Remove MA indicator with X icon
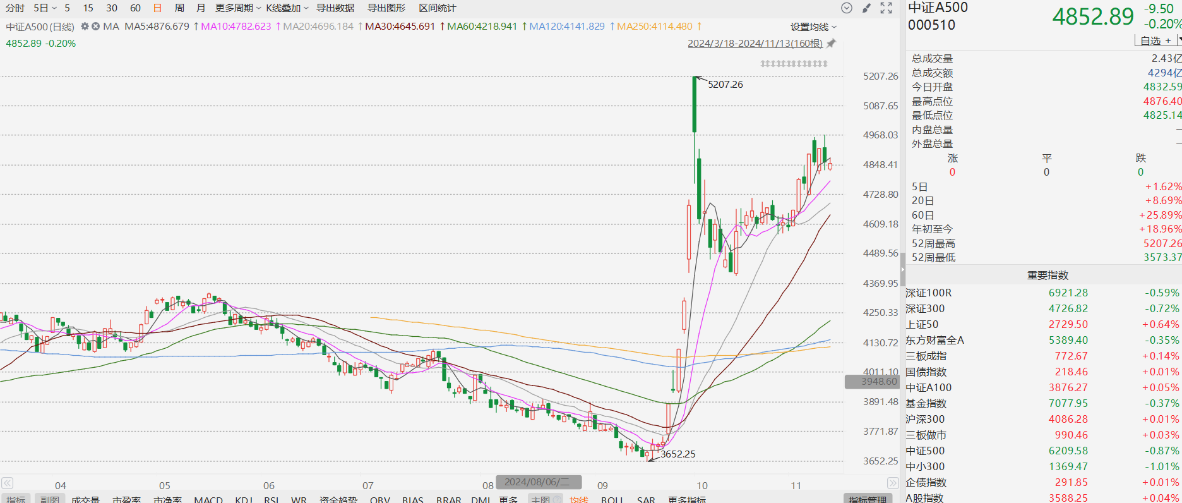The height and width of the screenshot is (503, 1182). [95, 27]
